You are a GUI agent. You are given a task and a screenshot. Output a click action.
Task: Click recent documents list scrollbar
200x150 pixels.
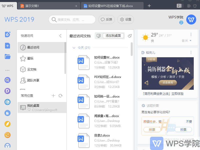pos(132,49)
